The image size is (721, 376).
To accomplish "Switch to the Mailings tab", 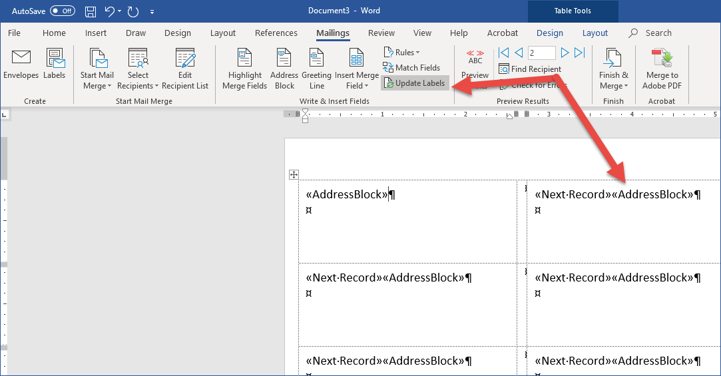I will [x=332, y=33].
